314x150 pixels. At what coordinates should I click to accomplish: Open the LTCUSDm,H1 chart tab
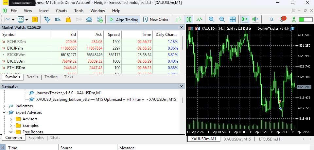point(270,139)
